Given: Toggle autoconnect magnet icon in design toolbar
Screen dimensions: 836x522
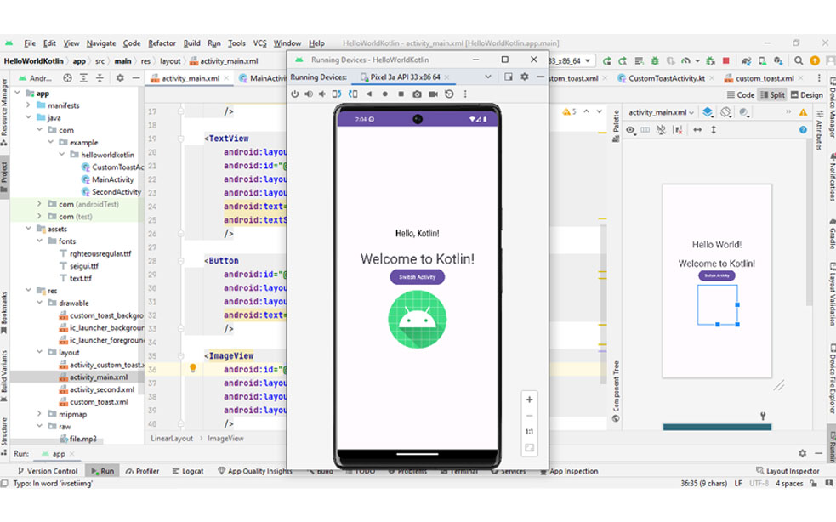Looking at the screenshot, I should (x=661, y=129).
